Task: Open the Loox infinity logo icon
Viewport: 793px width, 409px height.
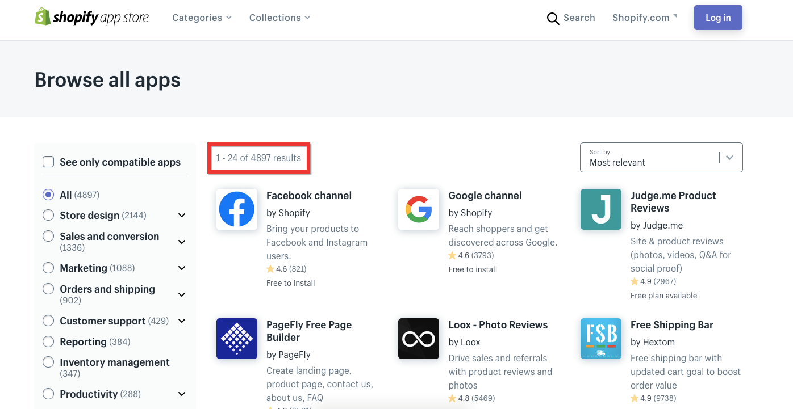Action: (419, 339)
